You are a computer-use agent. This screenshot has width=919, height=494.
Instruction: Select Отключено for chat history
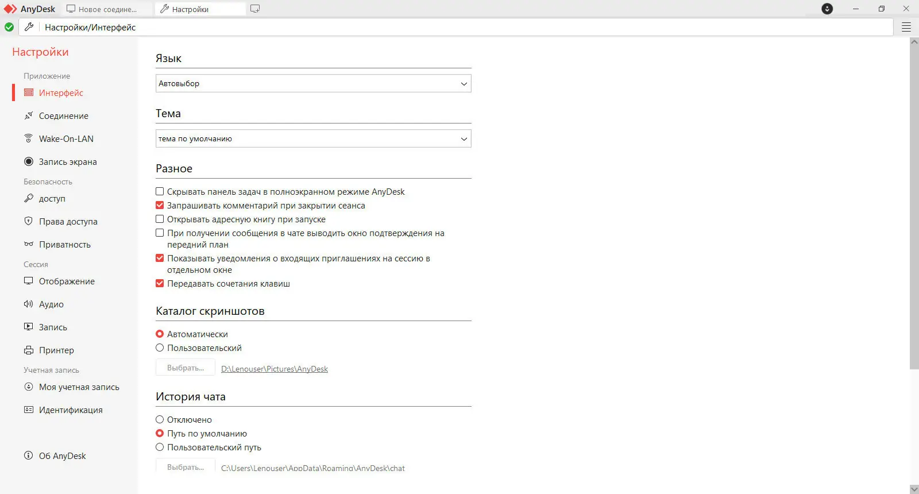pyautogui.click(x=160, y=419)
